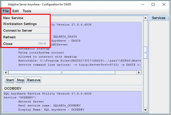The height and width of the screenshot is (115, 171).
Task: Click 'Display Name: SQL Anywhere - OCDBDEV' line
Action: point(51,110)
